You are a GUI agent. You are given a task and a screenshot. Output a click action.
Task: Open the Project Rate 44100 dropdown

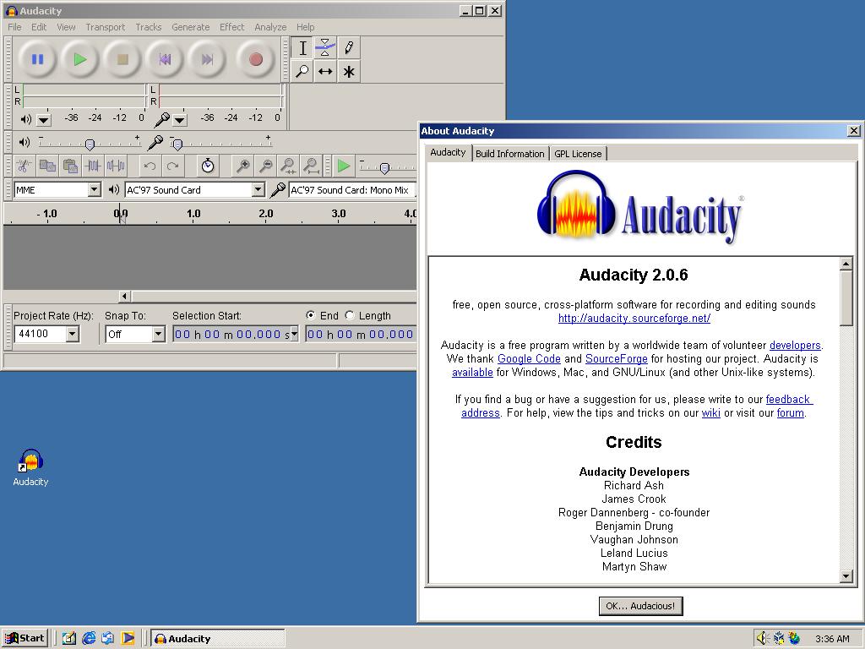pos(73,334)
